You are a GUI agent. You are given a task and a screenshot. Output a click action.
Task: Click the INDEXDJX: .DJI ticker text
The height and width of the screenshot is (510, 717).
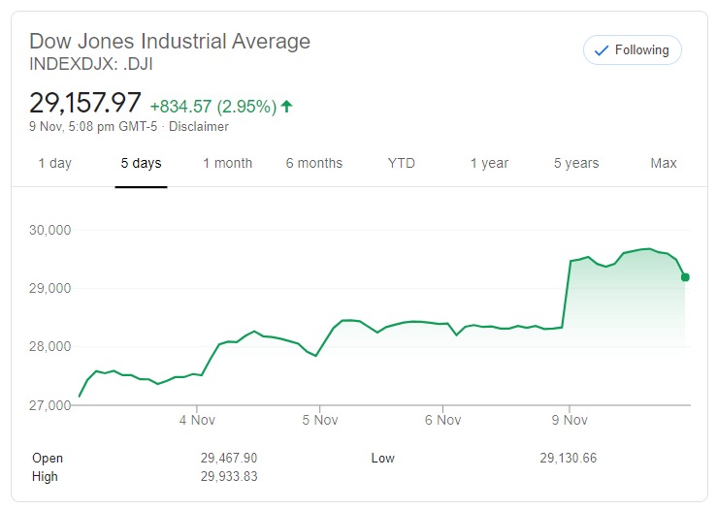pos(91,64)
